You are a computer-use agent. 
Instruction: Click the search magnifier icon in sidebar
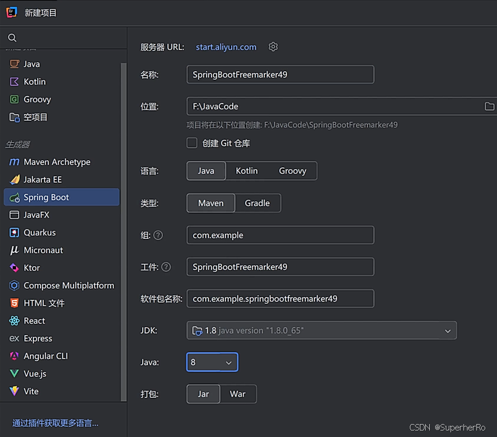point(12,38)
